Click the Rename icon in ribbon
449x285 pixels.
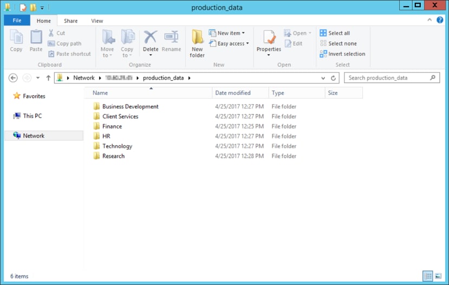(x=171, y=42)
